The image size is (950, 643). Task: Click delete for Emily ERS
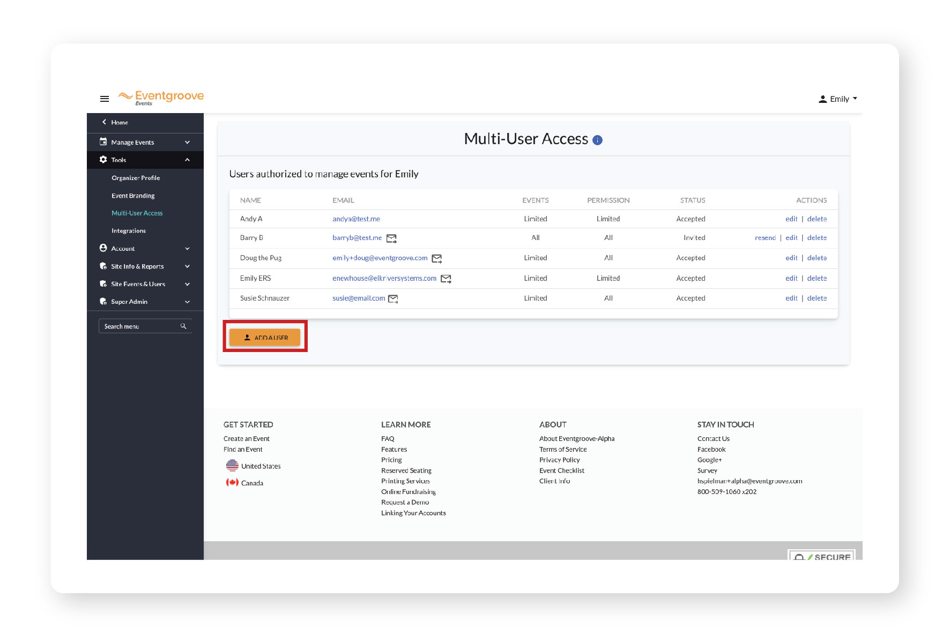817,279
